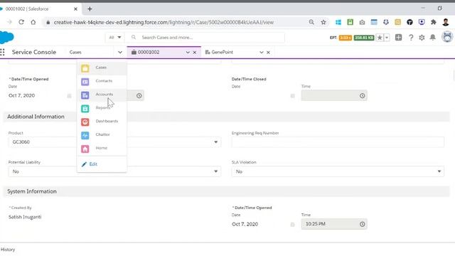Image resolution: width=455 pixels, height=256 pixels.
Task: Click the Date/Time Closed time field
Action: (334, 95)
